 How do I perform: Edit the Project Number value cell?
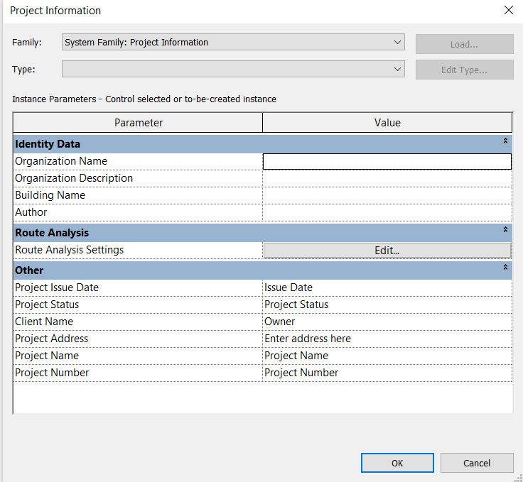(x=387, y=373)
